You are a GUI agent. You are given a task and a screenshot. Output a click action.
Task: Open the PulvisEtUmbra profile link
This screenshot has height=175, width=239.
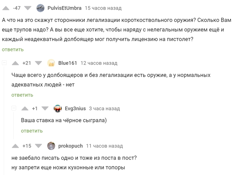64,8
